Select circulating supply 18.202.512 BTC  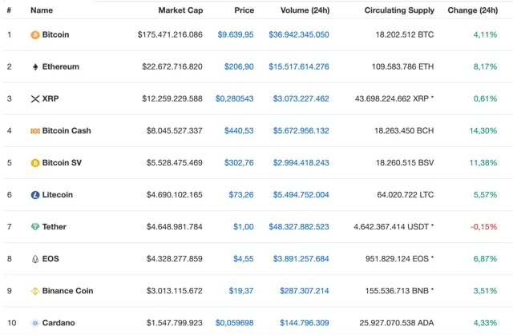(x=405, y=34)
